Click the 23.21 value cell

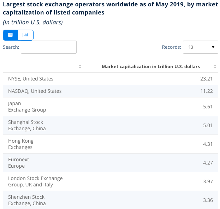206,79
